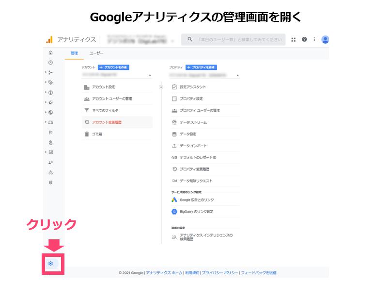Follow the アナリティクス ホーム footer link
Image resolution: width=375 pixels, height=284 pixels.
164,273
